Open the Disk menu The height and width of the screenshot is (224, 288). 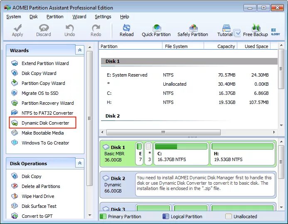point(34,17)
